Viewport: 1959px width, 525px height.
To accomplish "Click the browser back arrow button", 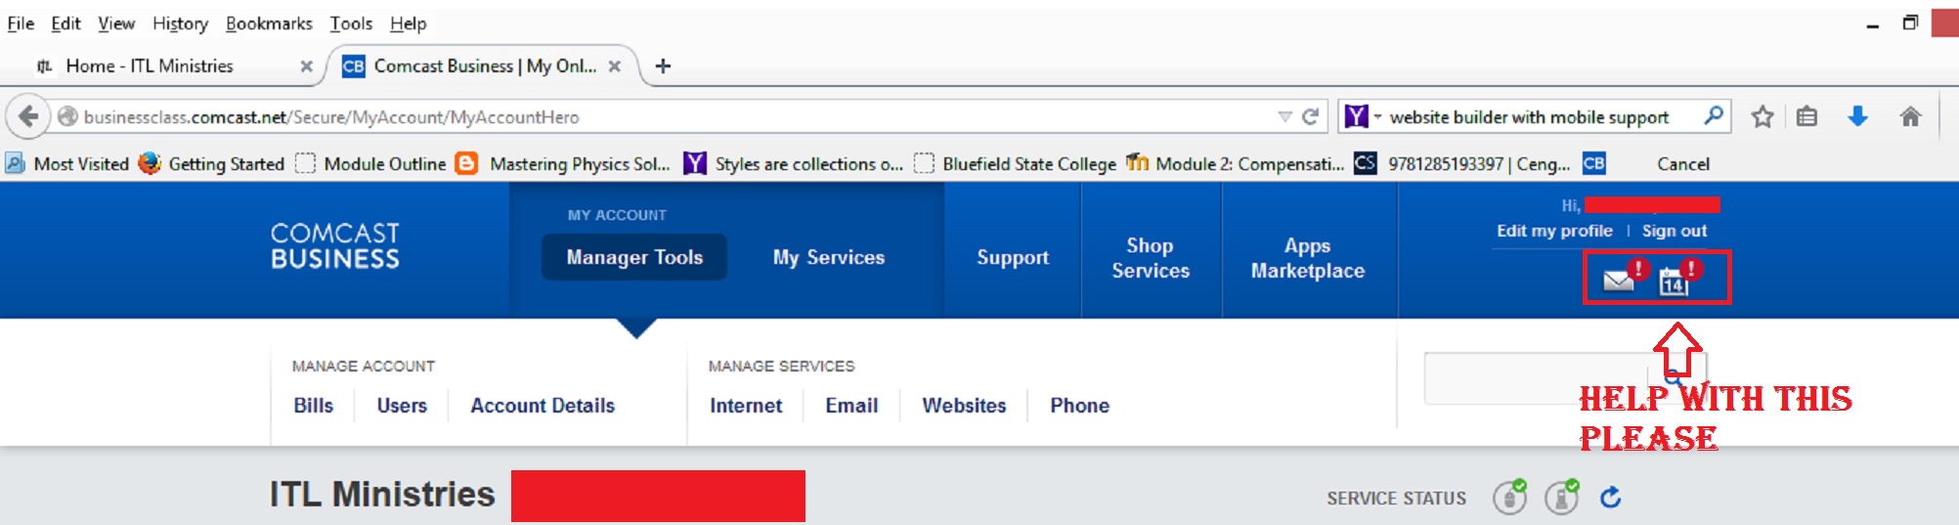I will (28, 117).
